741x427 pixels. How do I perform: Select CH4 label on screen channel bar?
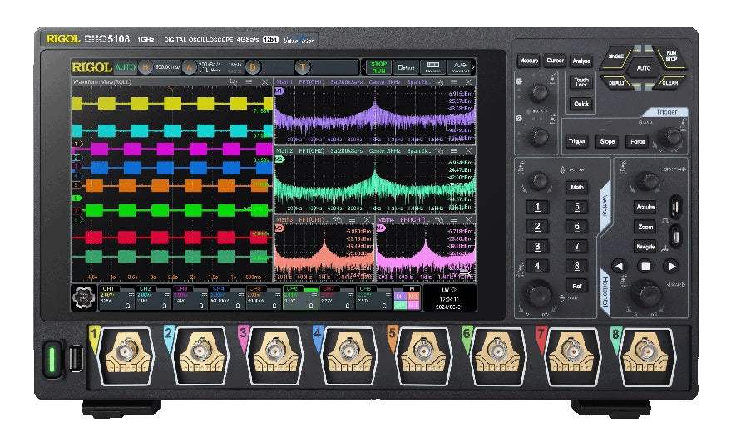(x=219, y=289)
